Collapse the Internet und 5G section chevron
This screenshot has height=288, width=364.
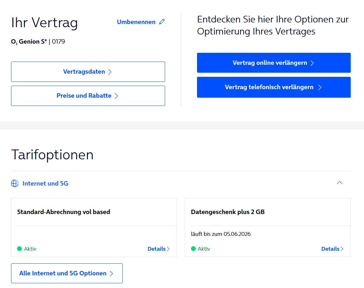point(340,183)
